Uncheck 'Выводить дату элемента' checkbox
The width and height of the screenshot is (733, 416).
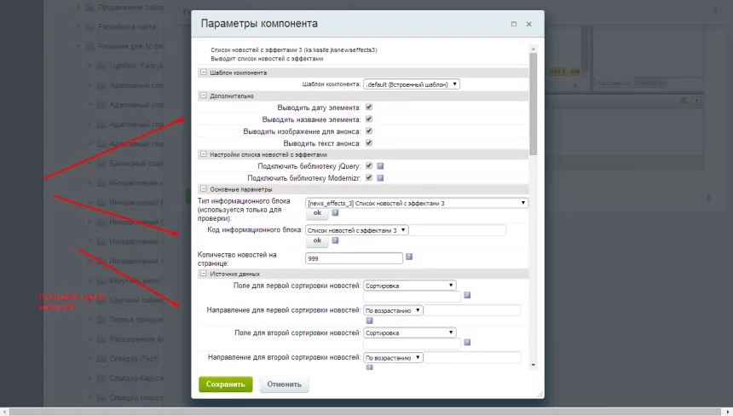click(369, 107)
